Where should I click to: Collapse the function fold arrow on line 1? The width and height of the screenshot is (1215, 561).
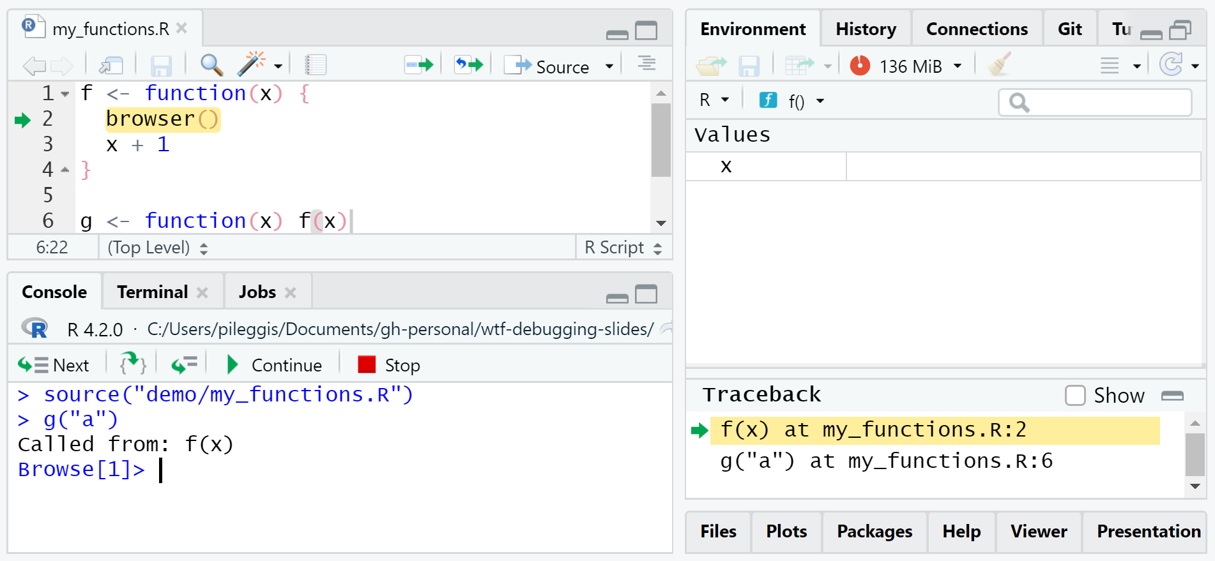click(x=65, y=94)
